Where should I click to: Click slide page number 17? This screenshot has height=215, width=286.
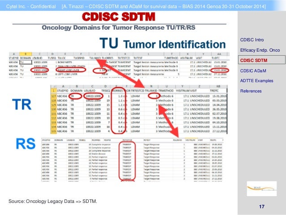[x=261, y=206]
